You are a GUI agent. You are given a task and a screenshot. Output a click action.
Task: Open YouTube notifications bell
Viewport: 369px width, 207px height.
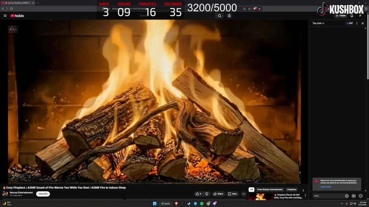352,16
